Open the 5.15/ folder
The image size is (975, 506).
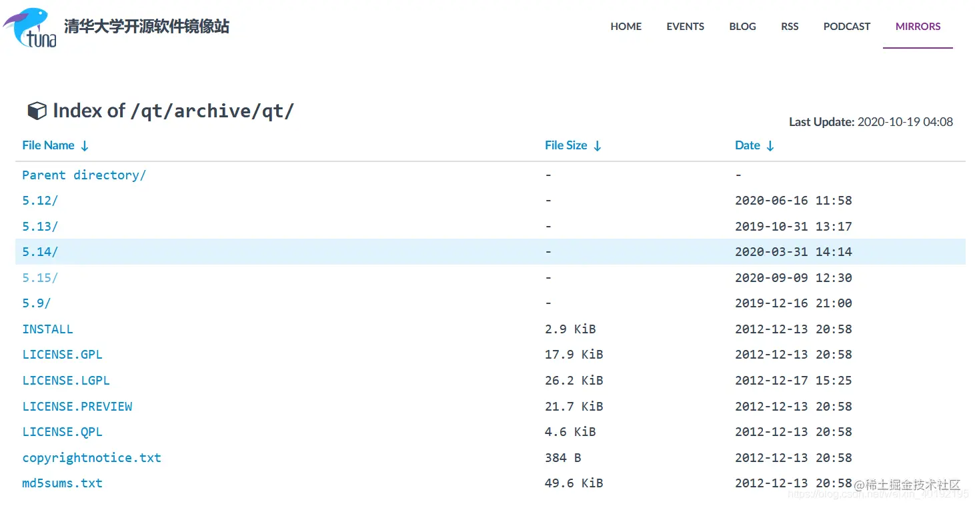pyautogui.click(x=40, y=278)
